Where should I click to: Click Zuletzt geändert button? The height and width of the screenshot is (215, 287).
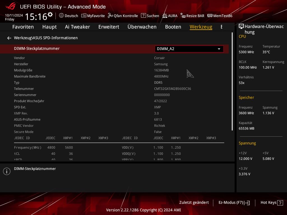(194, 203)
